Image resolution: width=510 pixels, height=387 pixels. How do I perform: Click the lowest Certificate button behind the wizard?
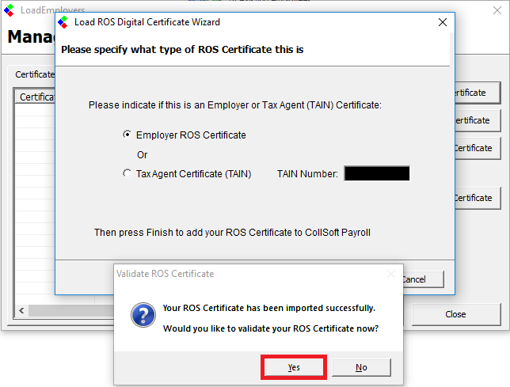(475, 198)
